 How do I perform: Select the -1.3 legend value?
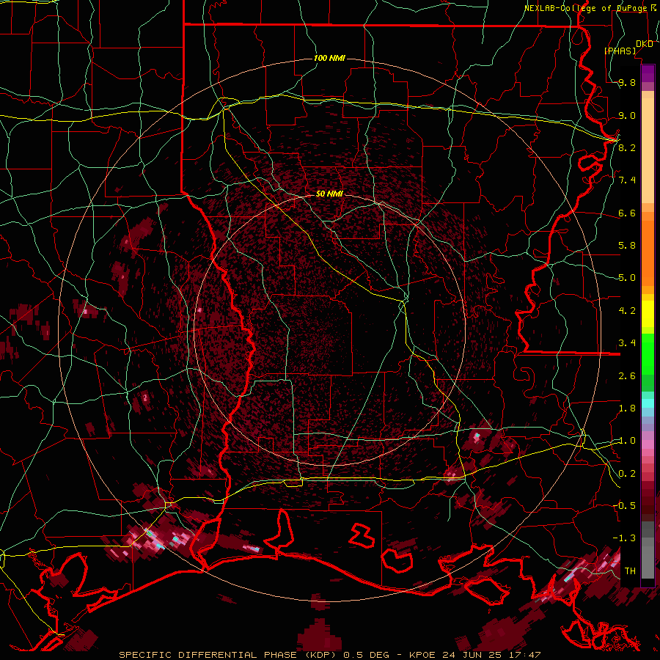(624, 538)
